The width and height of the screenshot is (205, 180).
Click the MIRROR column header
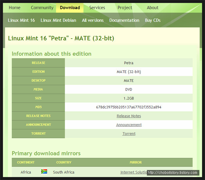coord(136,162)
